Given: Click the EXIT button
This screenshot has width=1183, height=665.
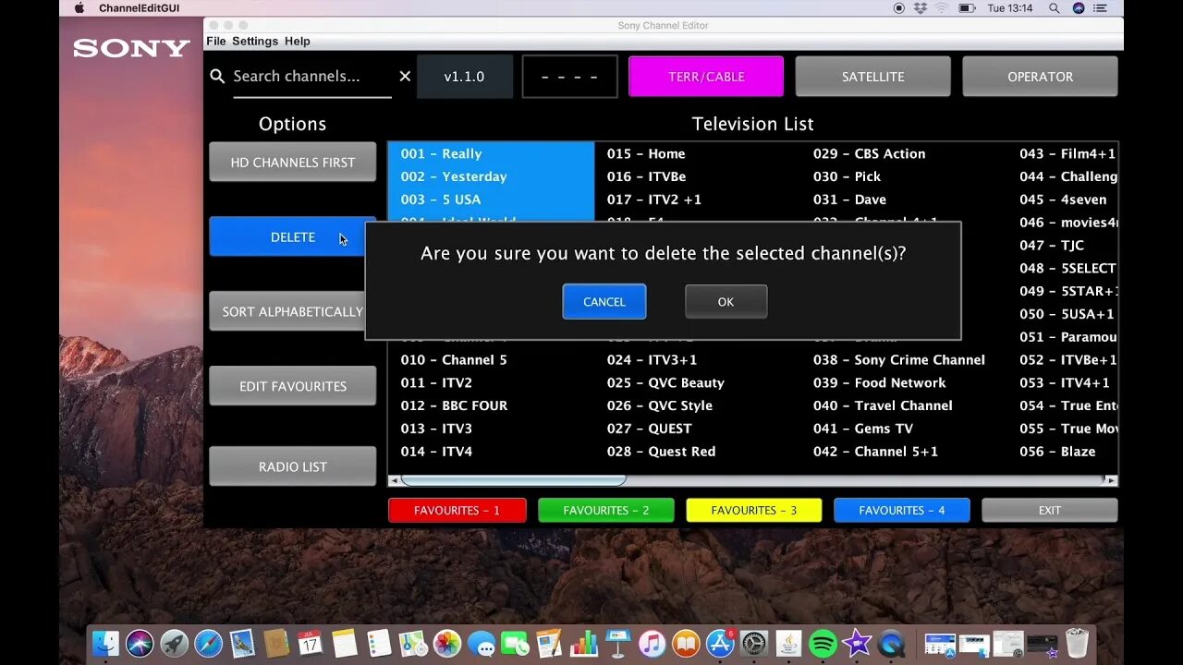Looking at the screenshot, I should pyautogui.click(x=1049, y=510).
